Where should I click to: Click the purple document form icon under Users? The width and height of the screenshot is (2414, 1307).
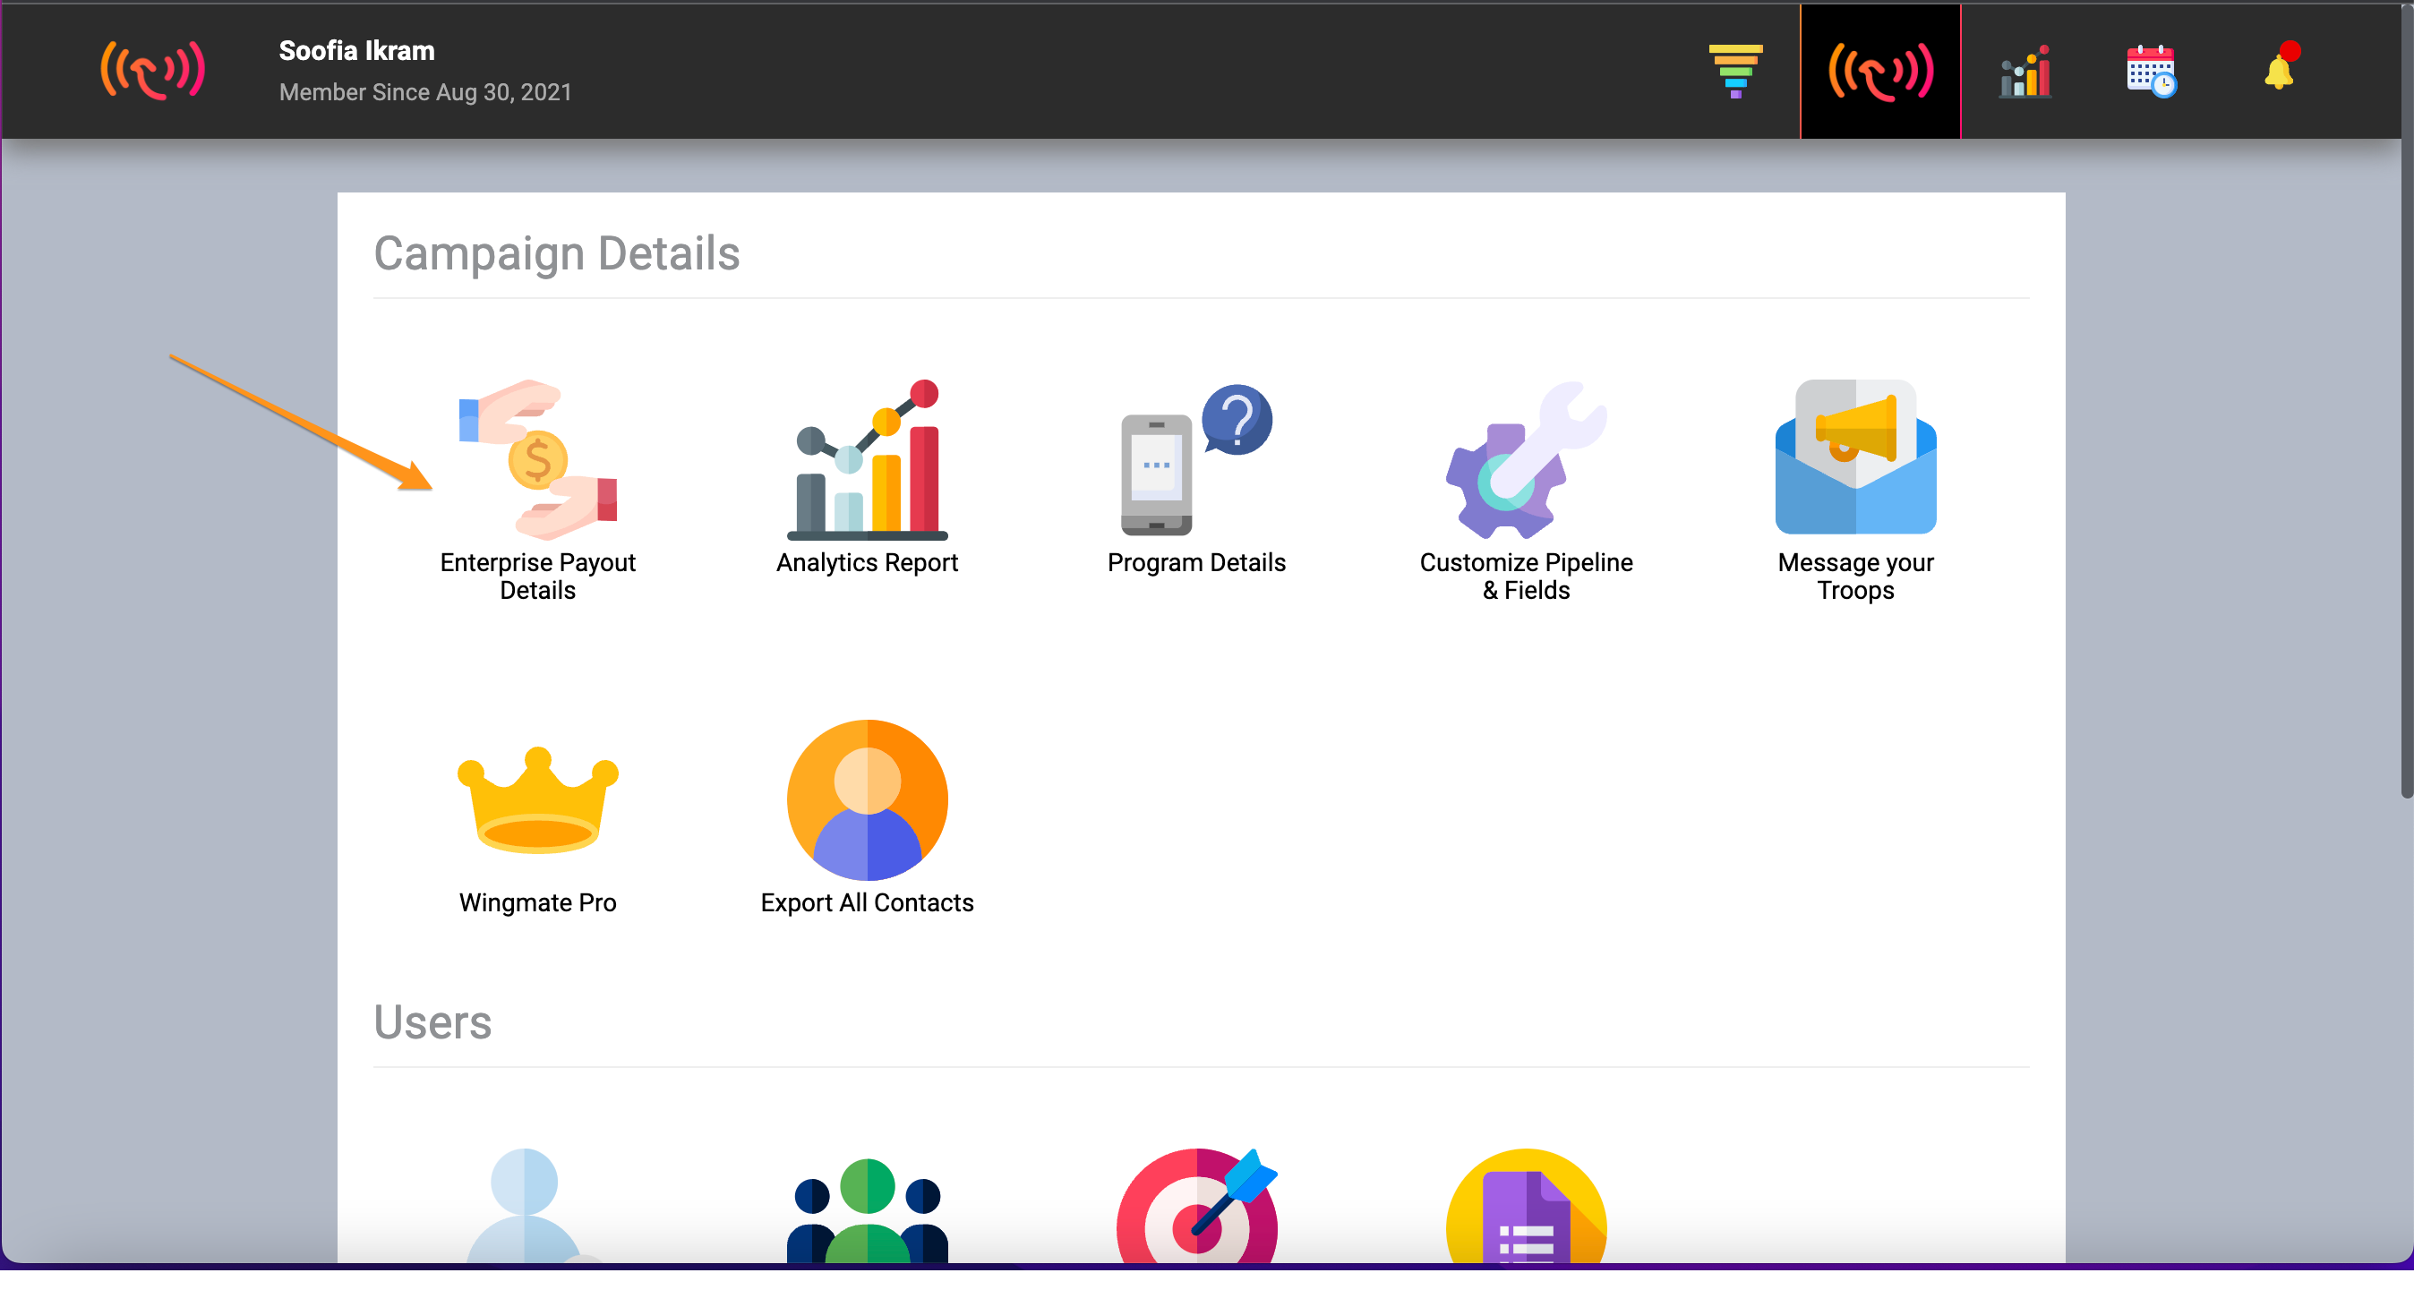tap(1526, 1206)
